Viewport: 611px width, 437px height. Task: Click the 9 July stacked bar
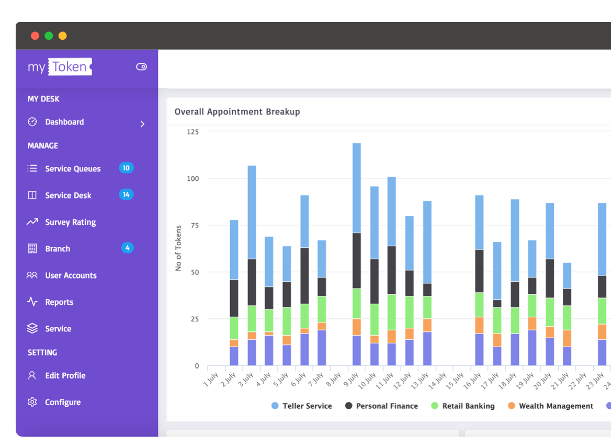[357, 254]
